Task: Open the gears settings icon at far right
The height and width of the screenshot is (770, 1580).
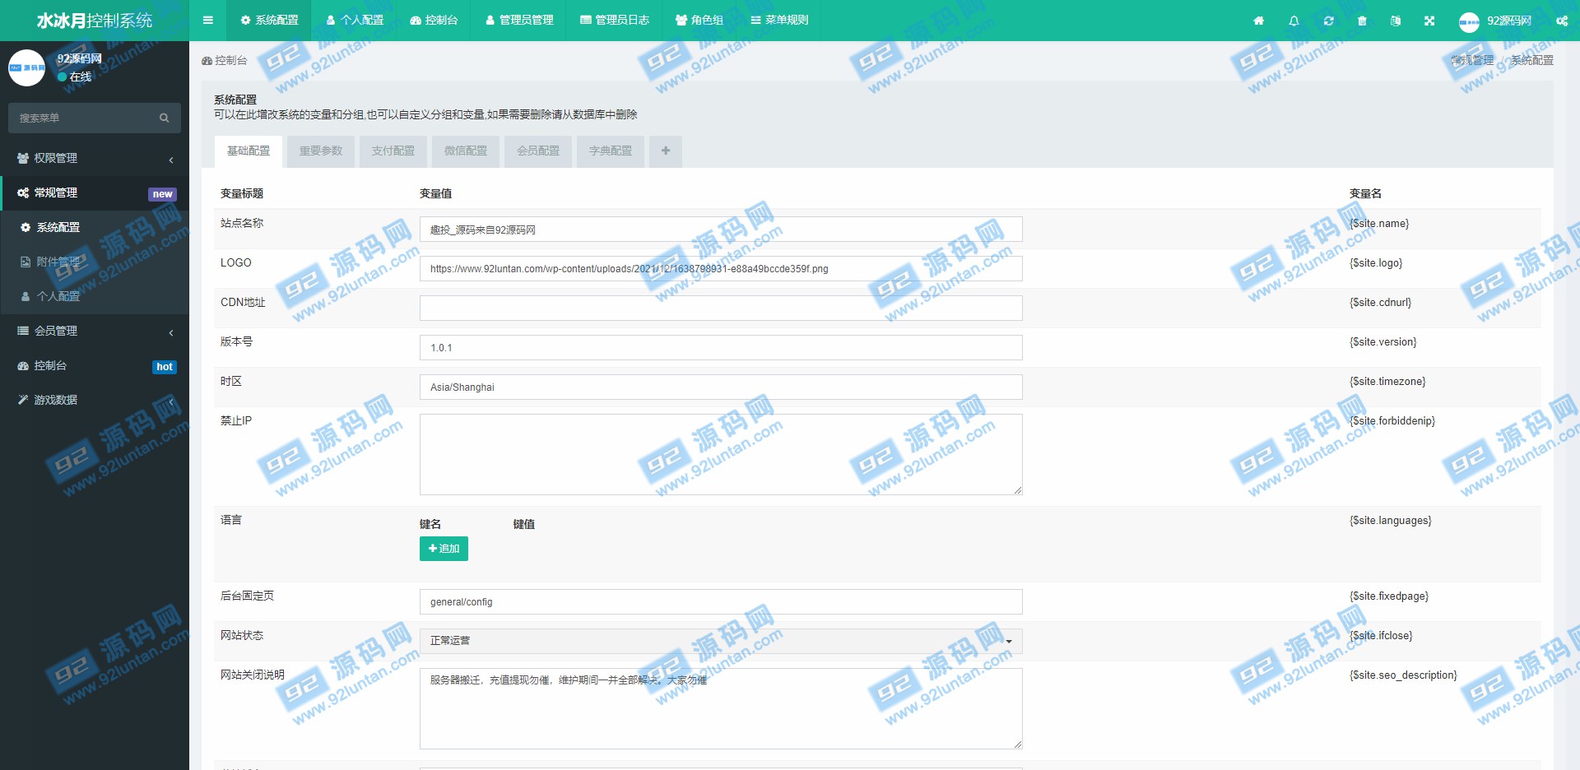Action: click(1562, 21)
